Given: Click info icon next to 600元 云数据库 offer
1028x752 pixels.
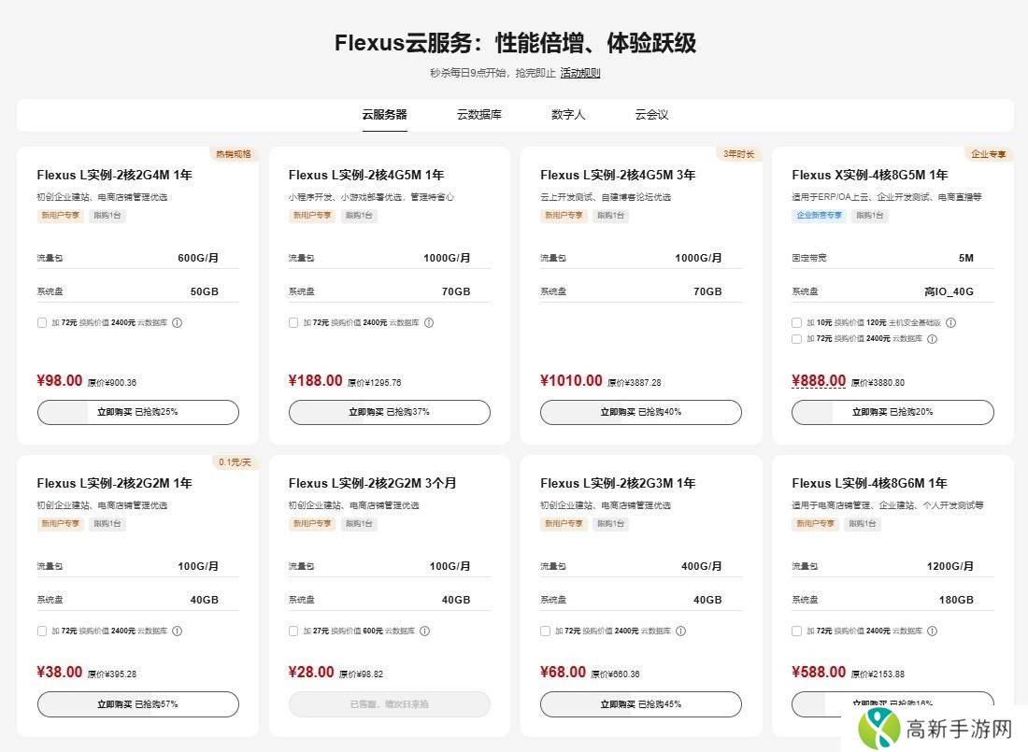Looking at the screenshot, I should (x=424, y=631).
